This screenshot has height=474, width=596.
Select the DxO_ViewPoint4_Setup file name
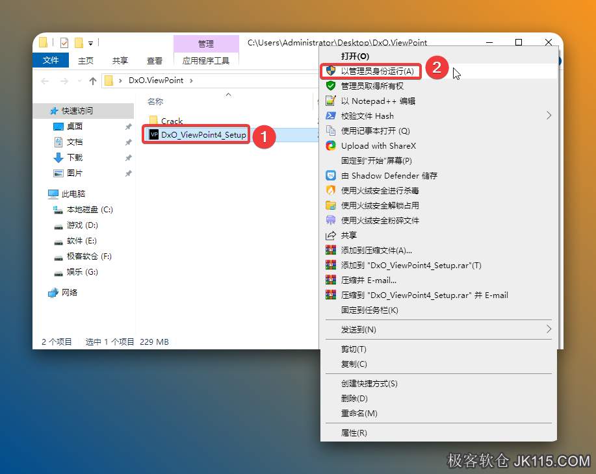203,134
